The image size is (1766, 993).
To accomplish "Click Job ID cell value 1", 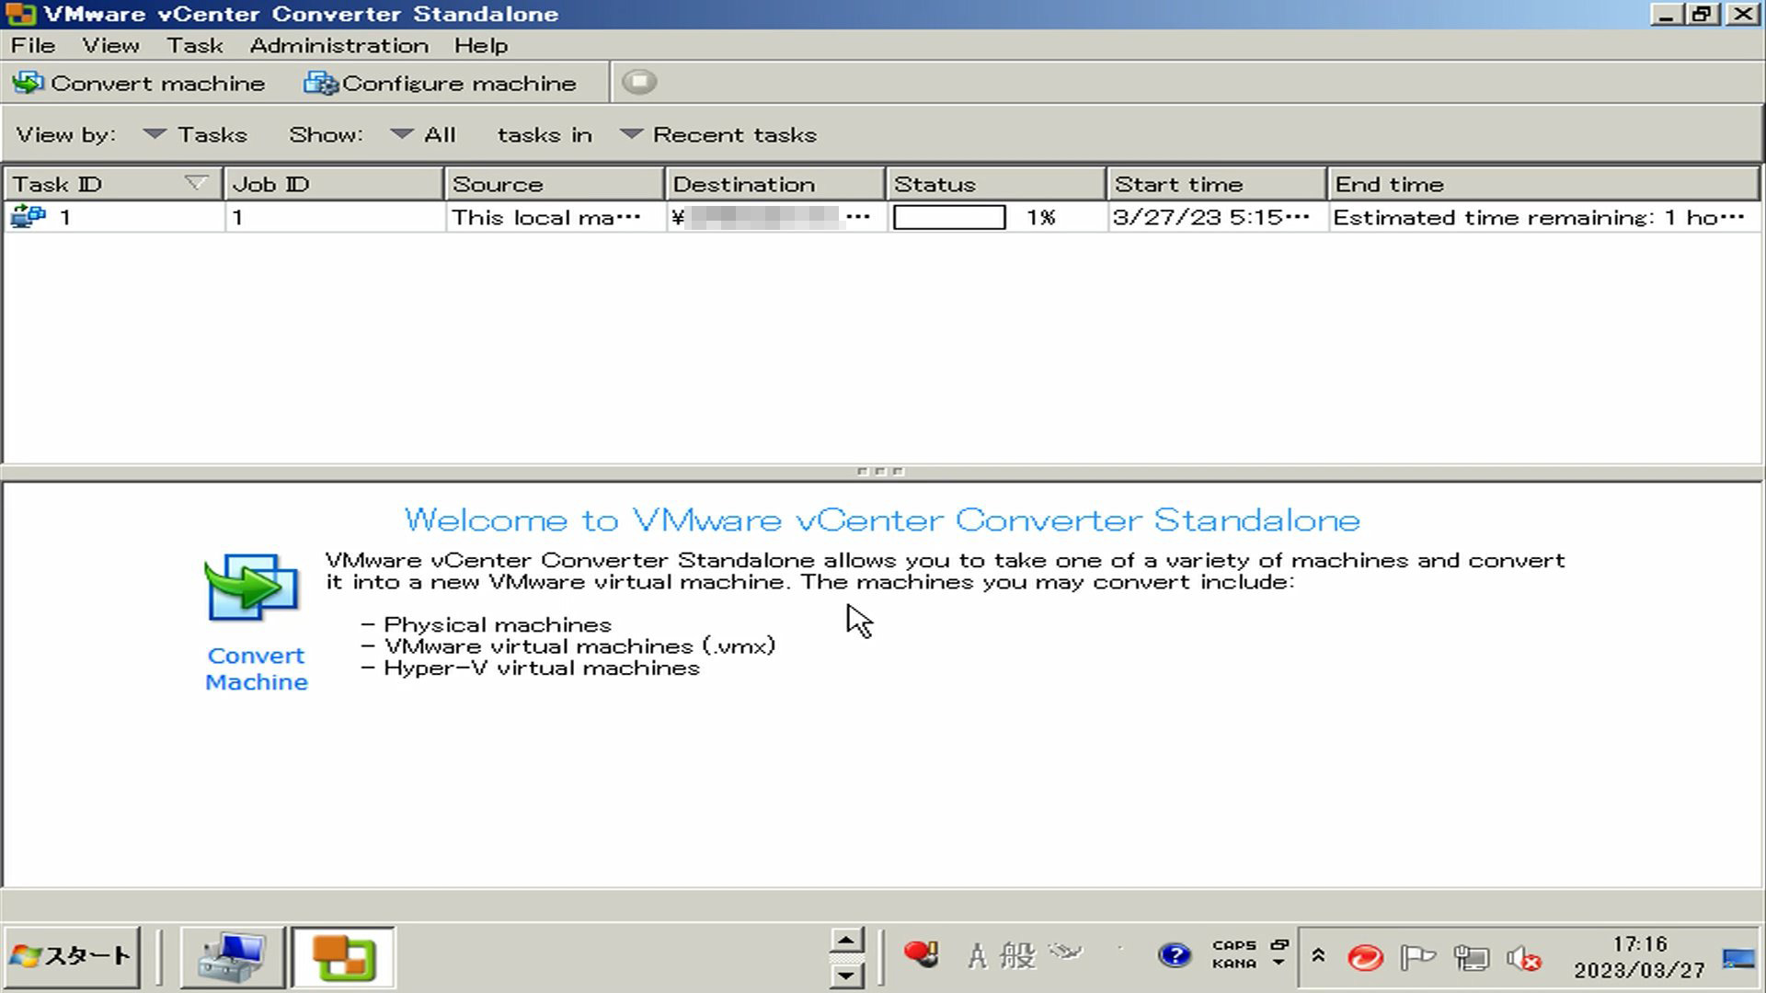I will 237,218.
